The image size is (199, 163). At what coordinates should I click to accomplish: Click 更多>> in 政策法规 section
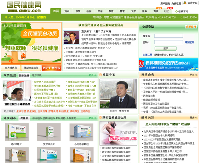point(92,75)
